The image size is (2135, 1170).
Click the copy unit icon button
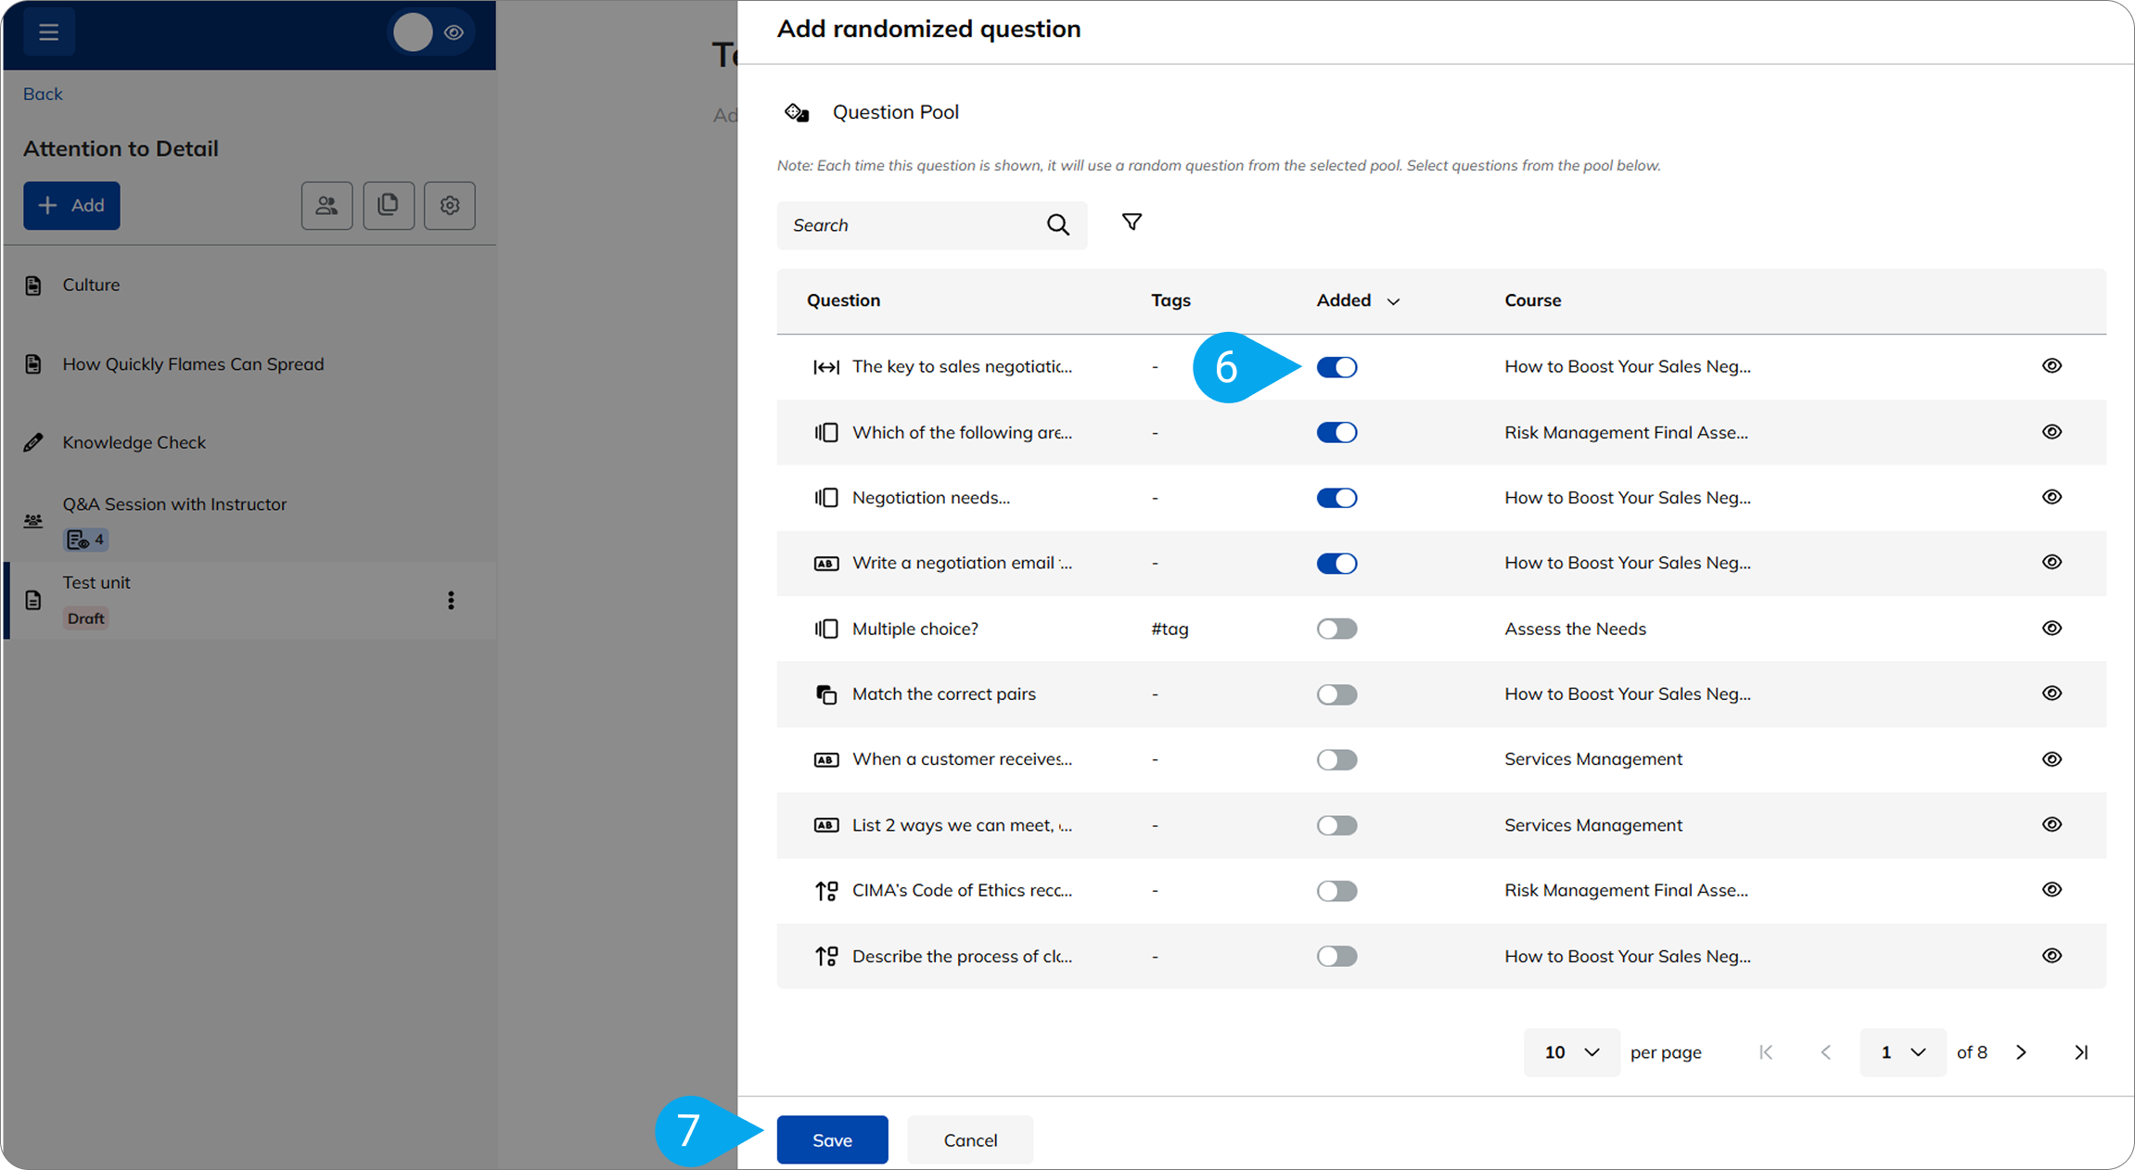coord(388,206)
